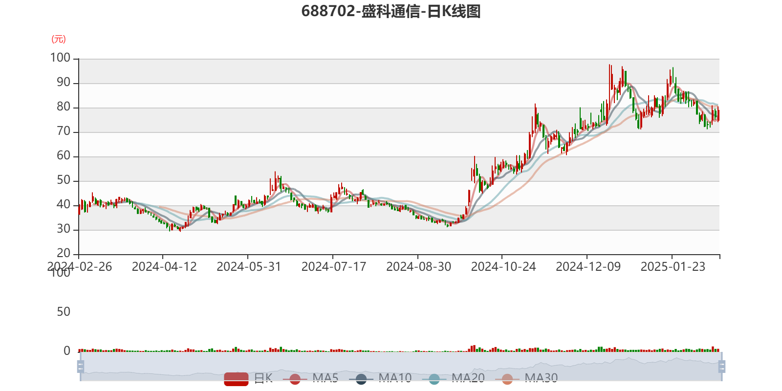Click the data zoom overview bar under the chart
The height and width of the screenshot is (391, 782).
pos(401,366)
